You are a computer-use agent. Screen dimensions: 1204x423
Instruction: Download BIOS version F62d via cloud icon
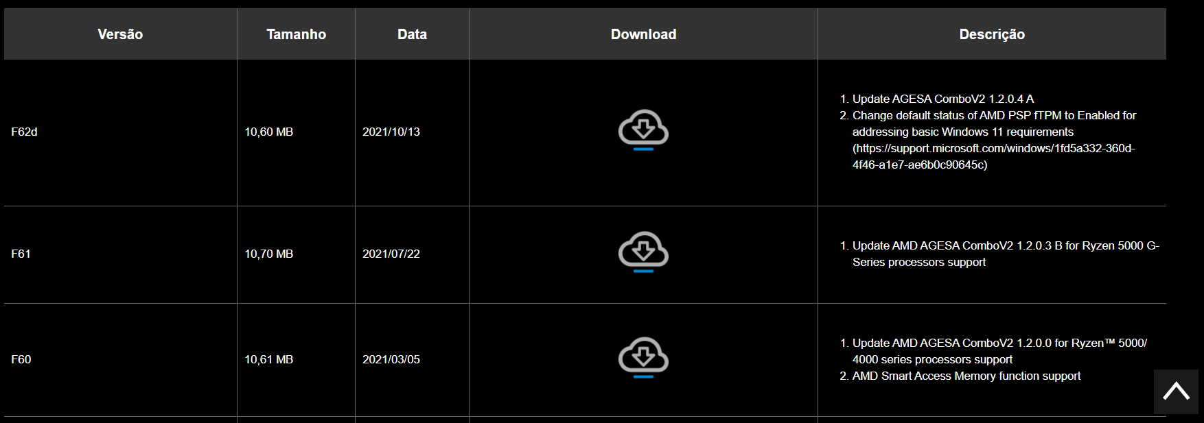click(643, 130)
